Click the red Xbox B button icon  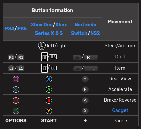tap(49, 100)
